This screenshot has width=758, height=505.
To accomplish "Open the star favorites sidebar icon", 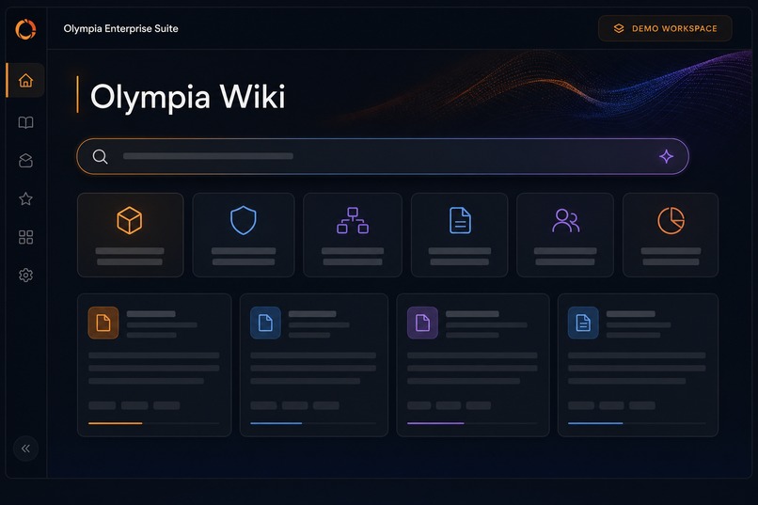I will [25, 198].
